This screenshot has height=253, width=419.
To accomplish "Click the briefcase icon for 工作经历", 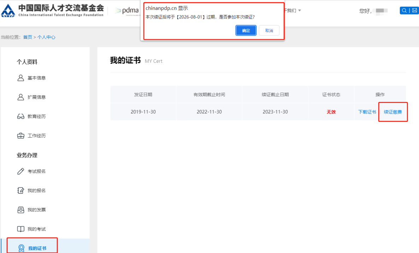I will pos(21,135).
